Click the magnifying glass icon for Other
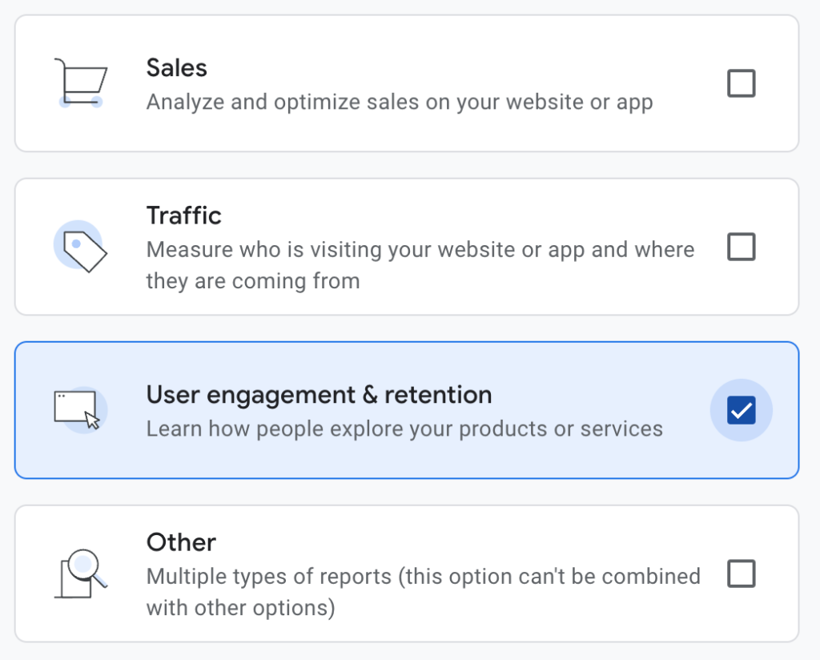 coord(80,573)
